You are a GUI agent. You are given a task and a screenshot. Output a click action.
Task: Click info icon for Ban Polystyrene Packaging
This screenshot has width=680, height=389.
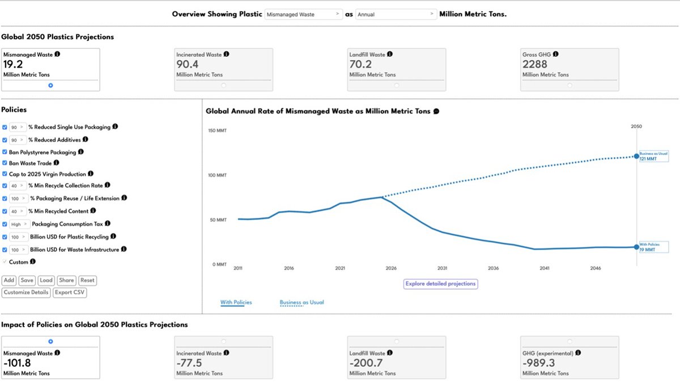(81, 152)
